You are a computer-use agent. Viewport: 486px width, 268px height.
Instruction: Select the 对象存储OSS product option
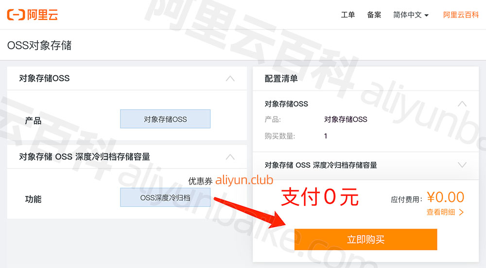tap(165, 119)
